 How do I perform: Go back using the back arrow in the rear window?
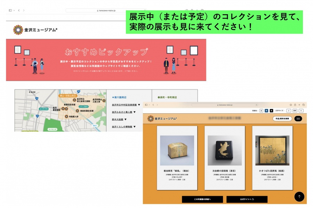tap(19, 10)
